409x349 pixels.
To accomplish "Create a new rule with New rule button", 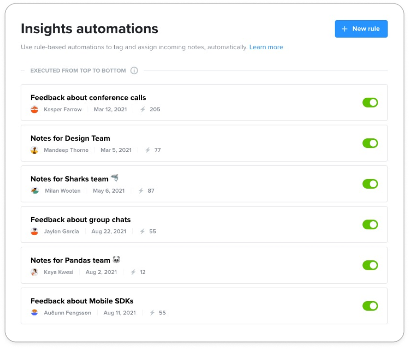I will [361, 29].
